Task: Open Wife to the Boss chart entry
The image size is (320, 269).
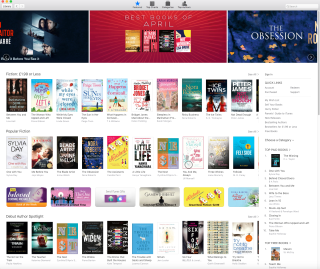Action: pyautogui.click(x=279, y=193)
